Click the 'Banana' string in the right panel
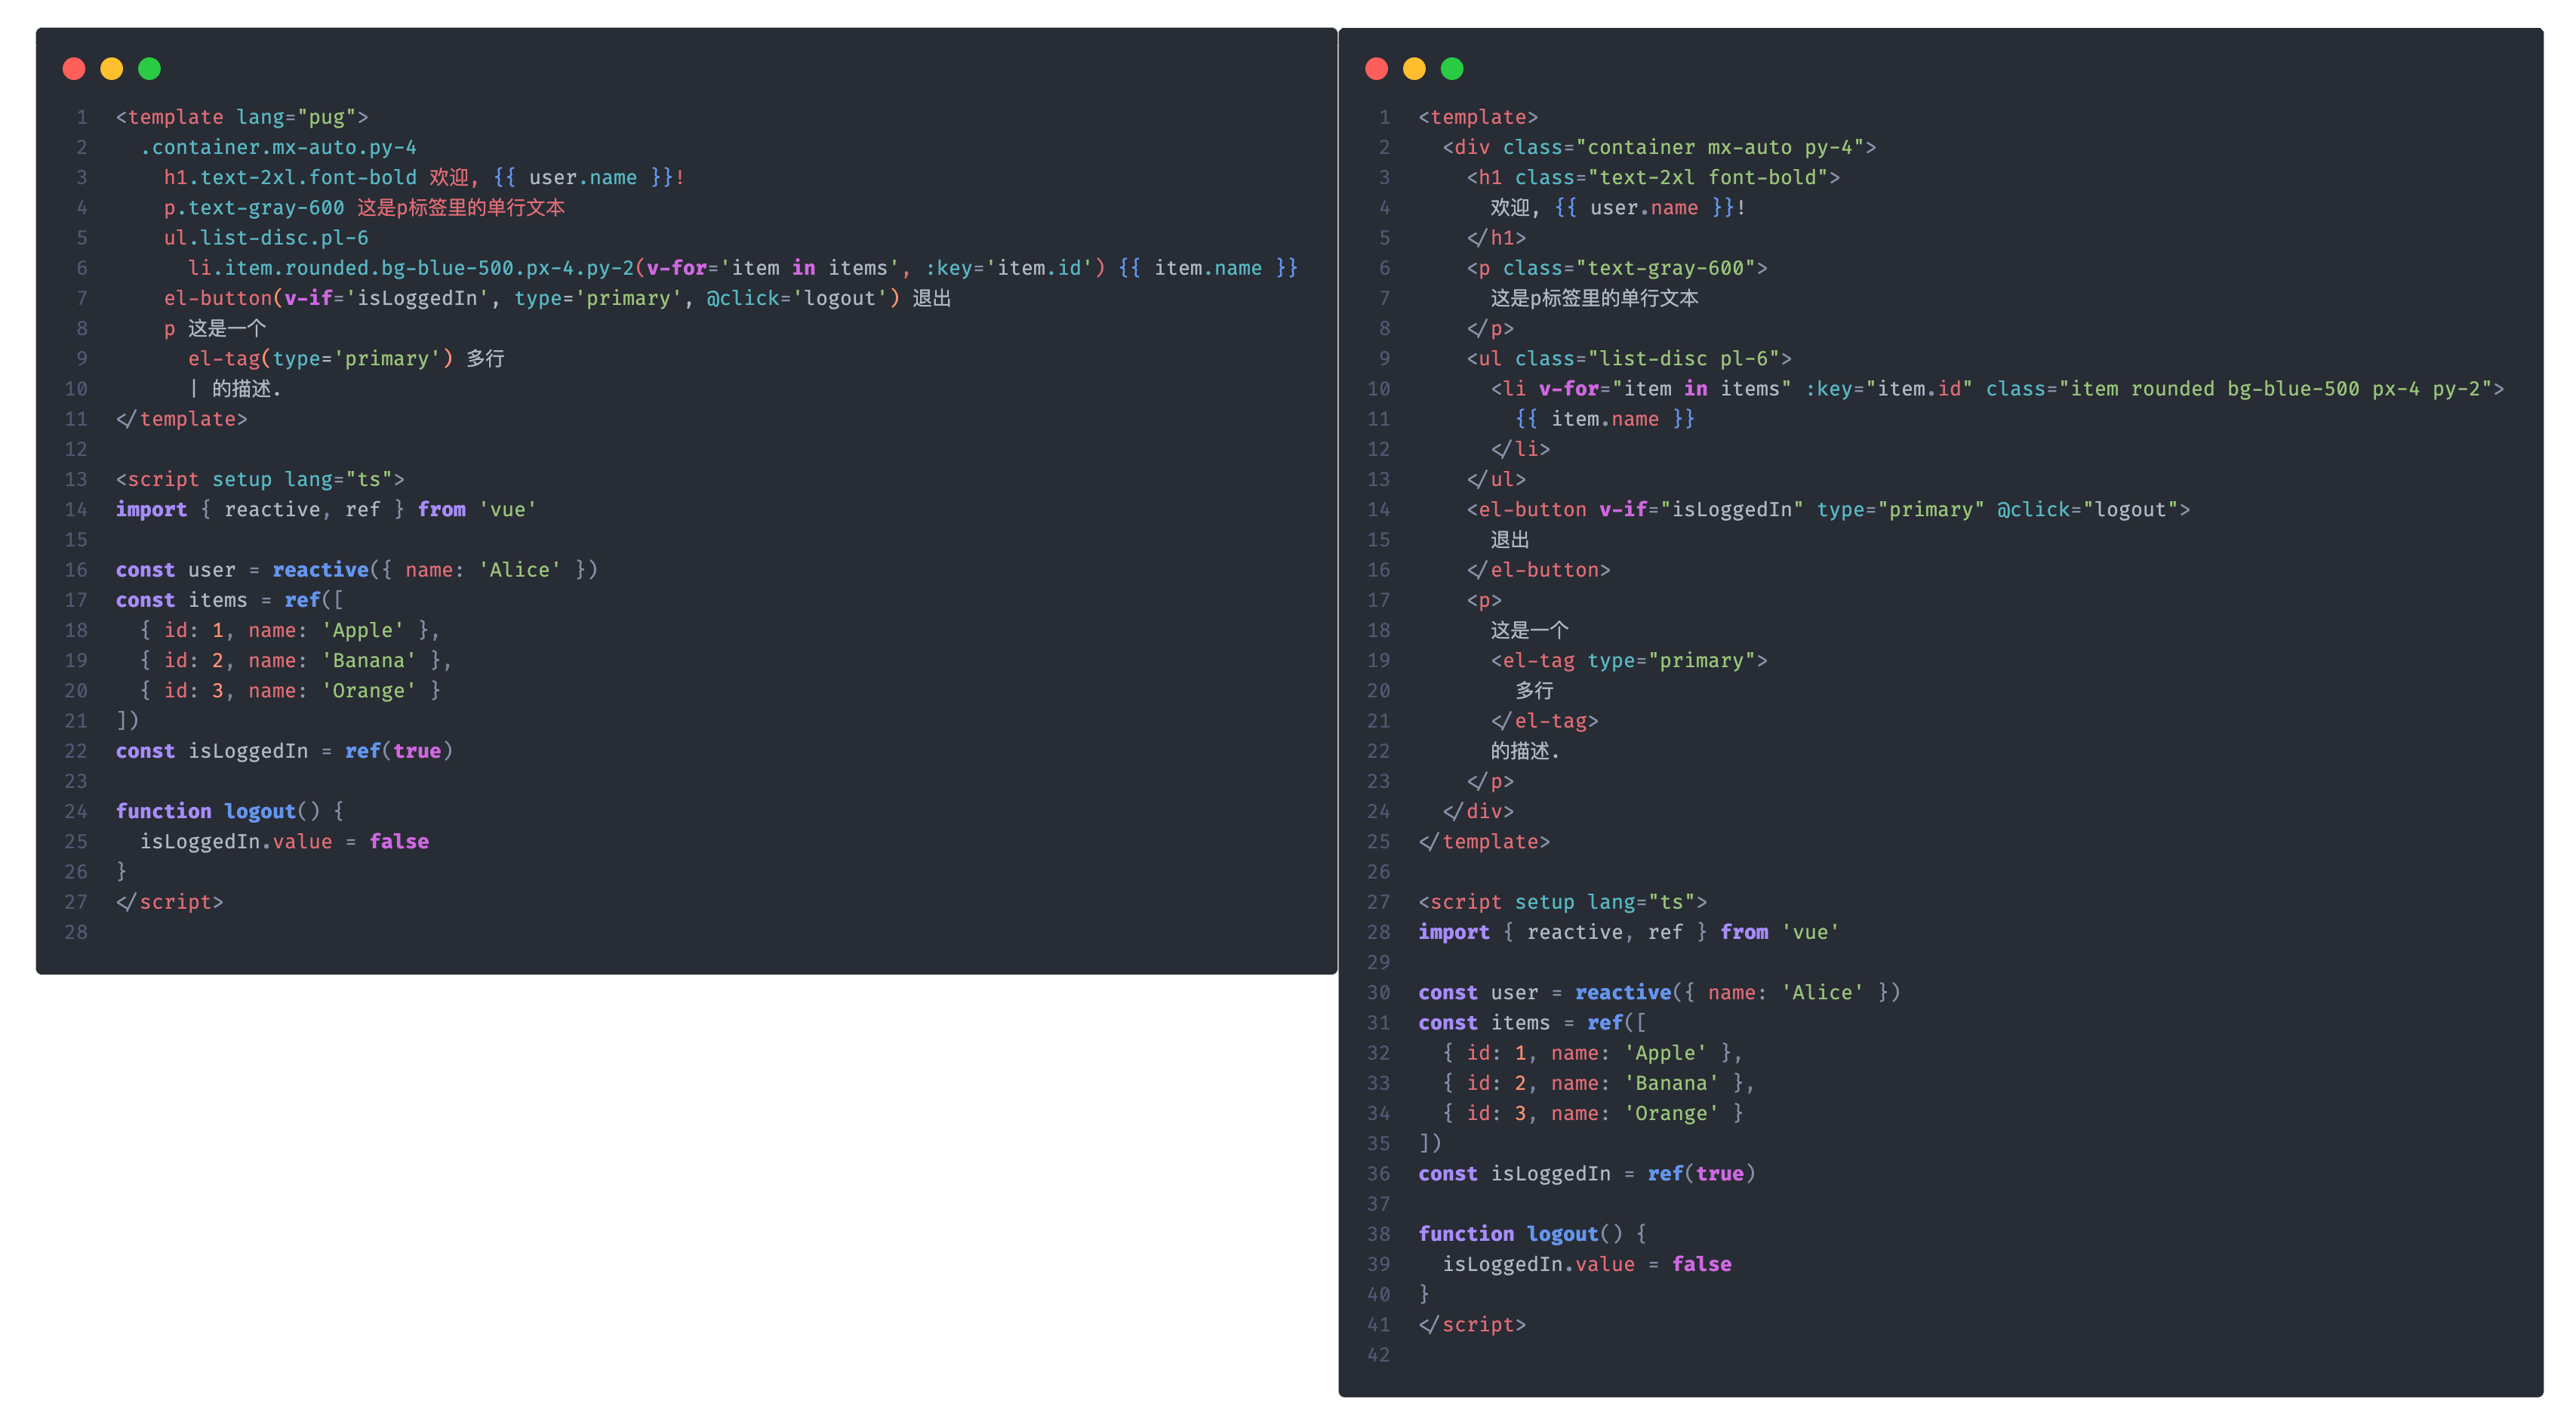This screenshot has height=1428, width=2576. 1671,1084
